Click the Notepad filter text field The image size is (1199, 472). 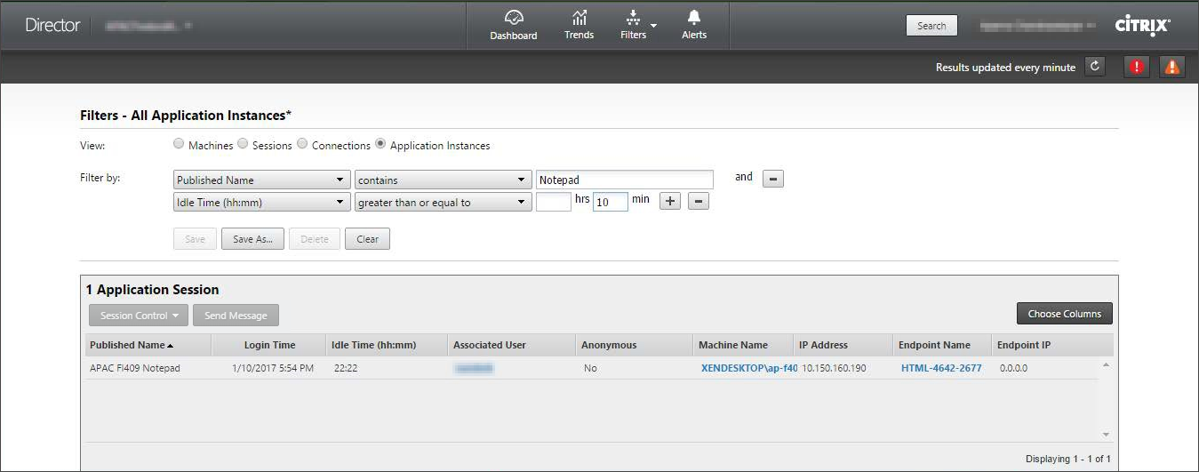[x=624, y=180]
